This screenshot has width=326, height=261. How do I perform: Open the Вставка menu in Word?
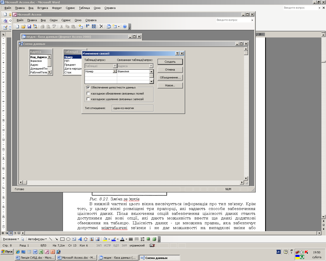click(43, 8)
